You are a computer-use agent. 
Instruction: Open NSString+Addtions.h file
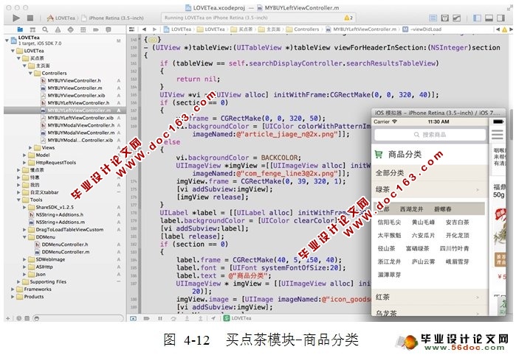coord(56,214)
